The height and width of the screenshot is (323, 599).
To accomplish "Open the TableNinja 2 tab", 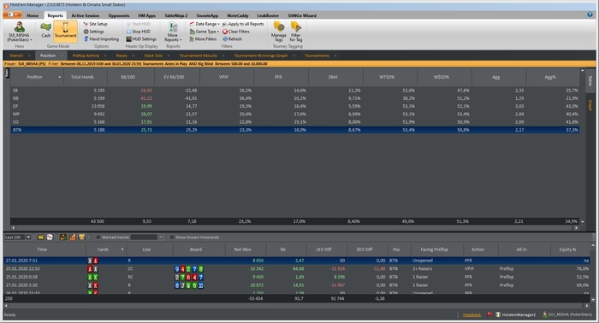I will point(175,15).
